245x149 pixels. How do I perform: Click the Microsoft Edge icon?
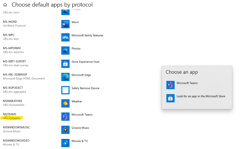65,77
